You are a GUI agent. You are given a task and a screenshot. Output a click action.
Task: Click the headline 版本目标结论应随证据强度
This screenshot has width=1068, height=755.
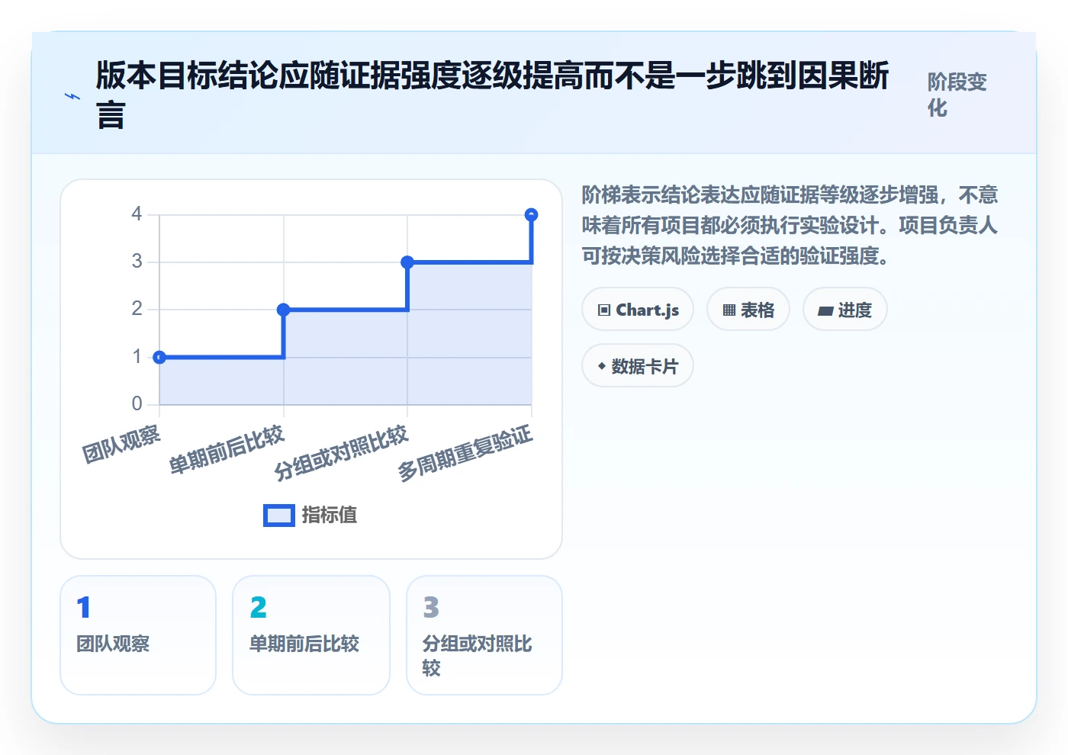point(493,95)
